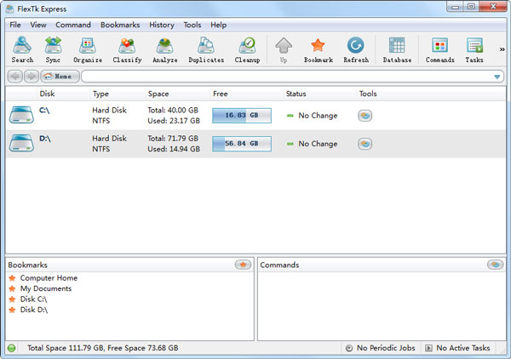The height and width of the screenshot is (359, 511).
Task: Sort by the Disk column header
Action: coord(47,94)
